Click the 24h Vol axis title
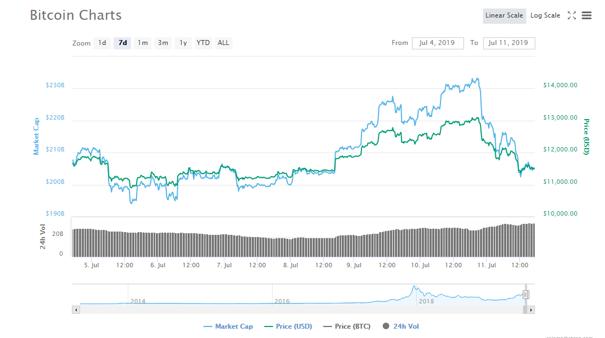Viewport: 605px width, 338px height. (42, 236)
